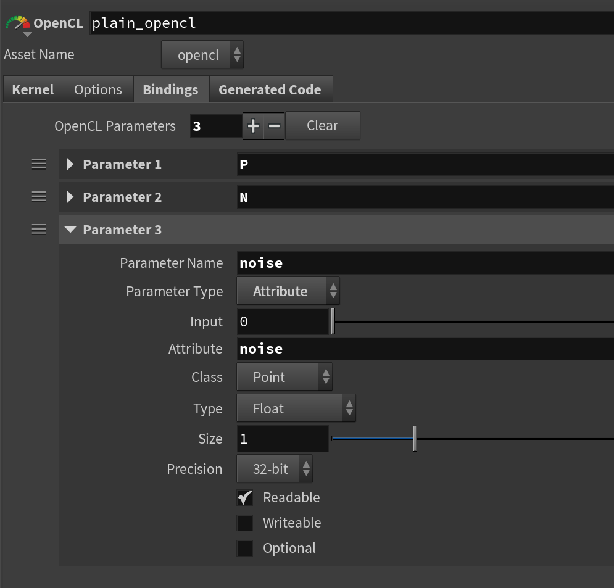Collapse the Parameter 3 section
This screenshot has width=614, height=588.
70,230
